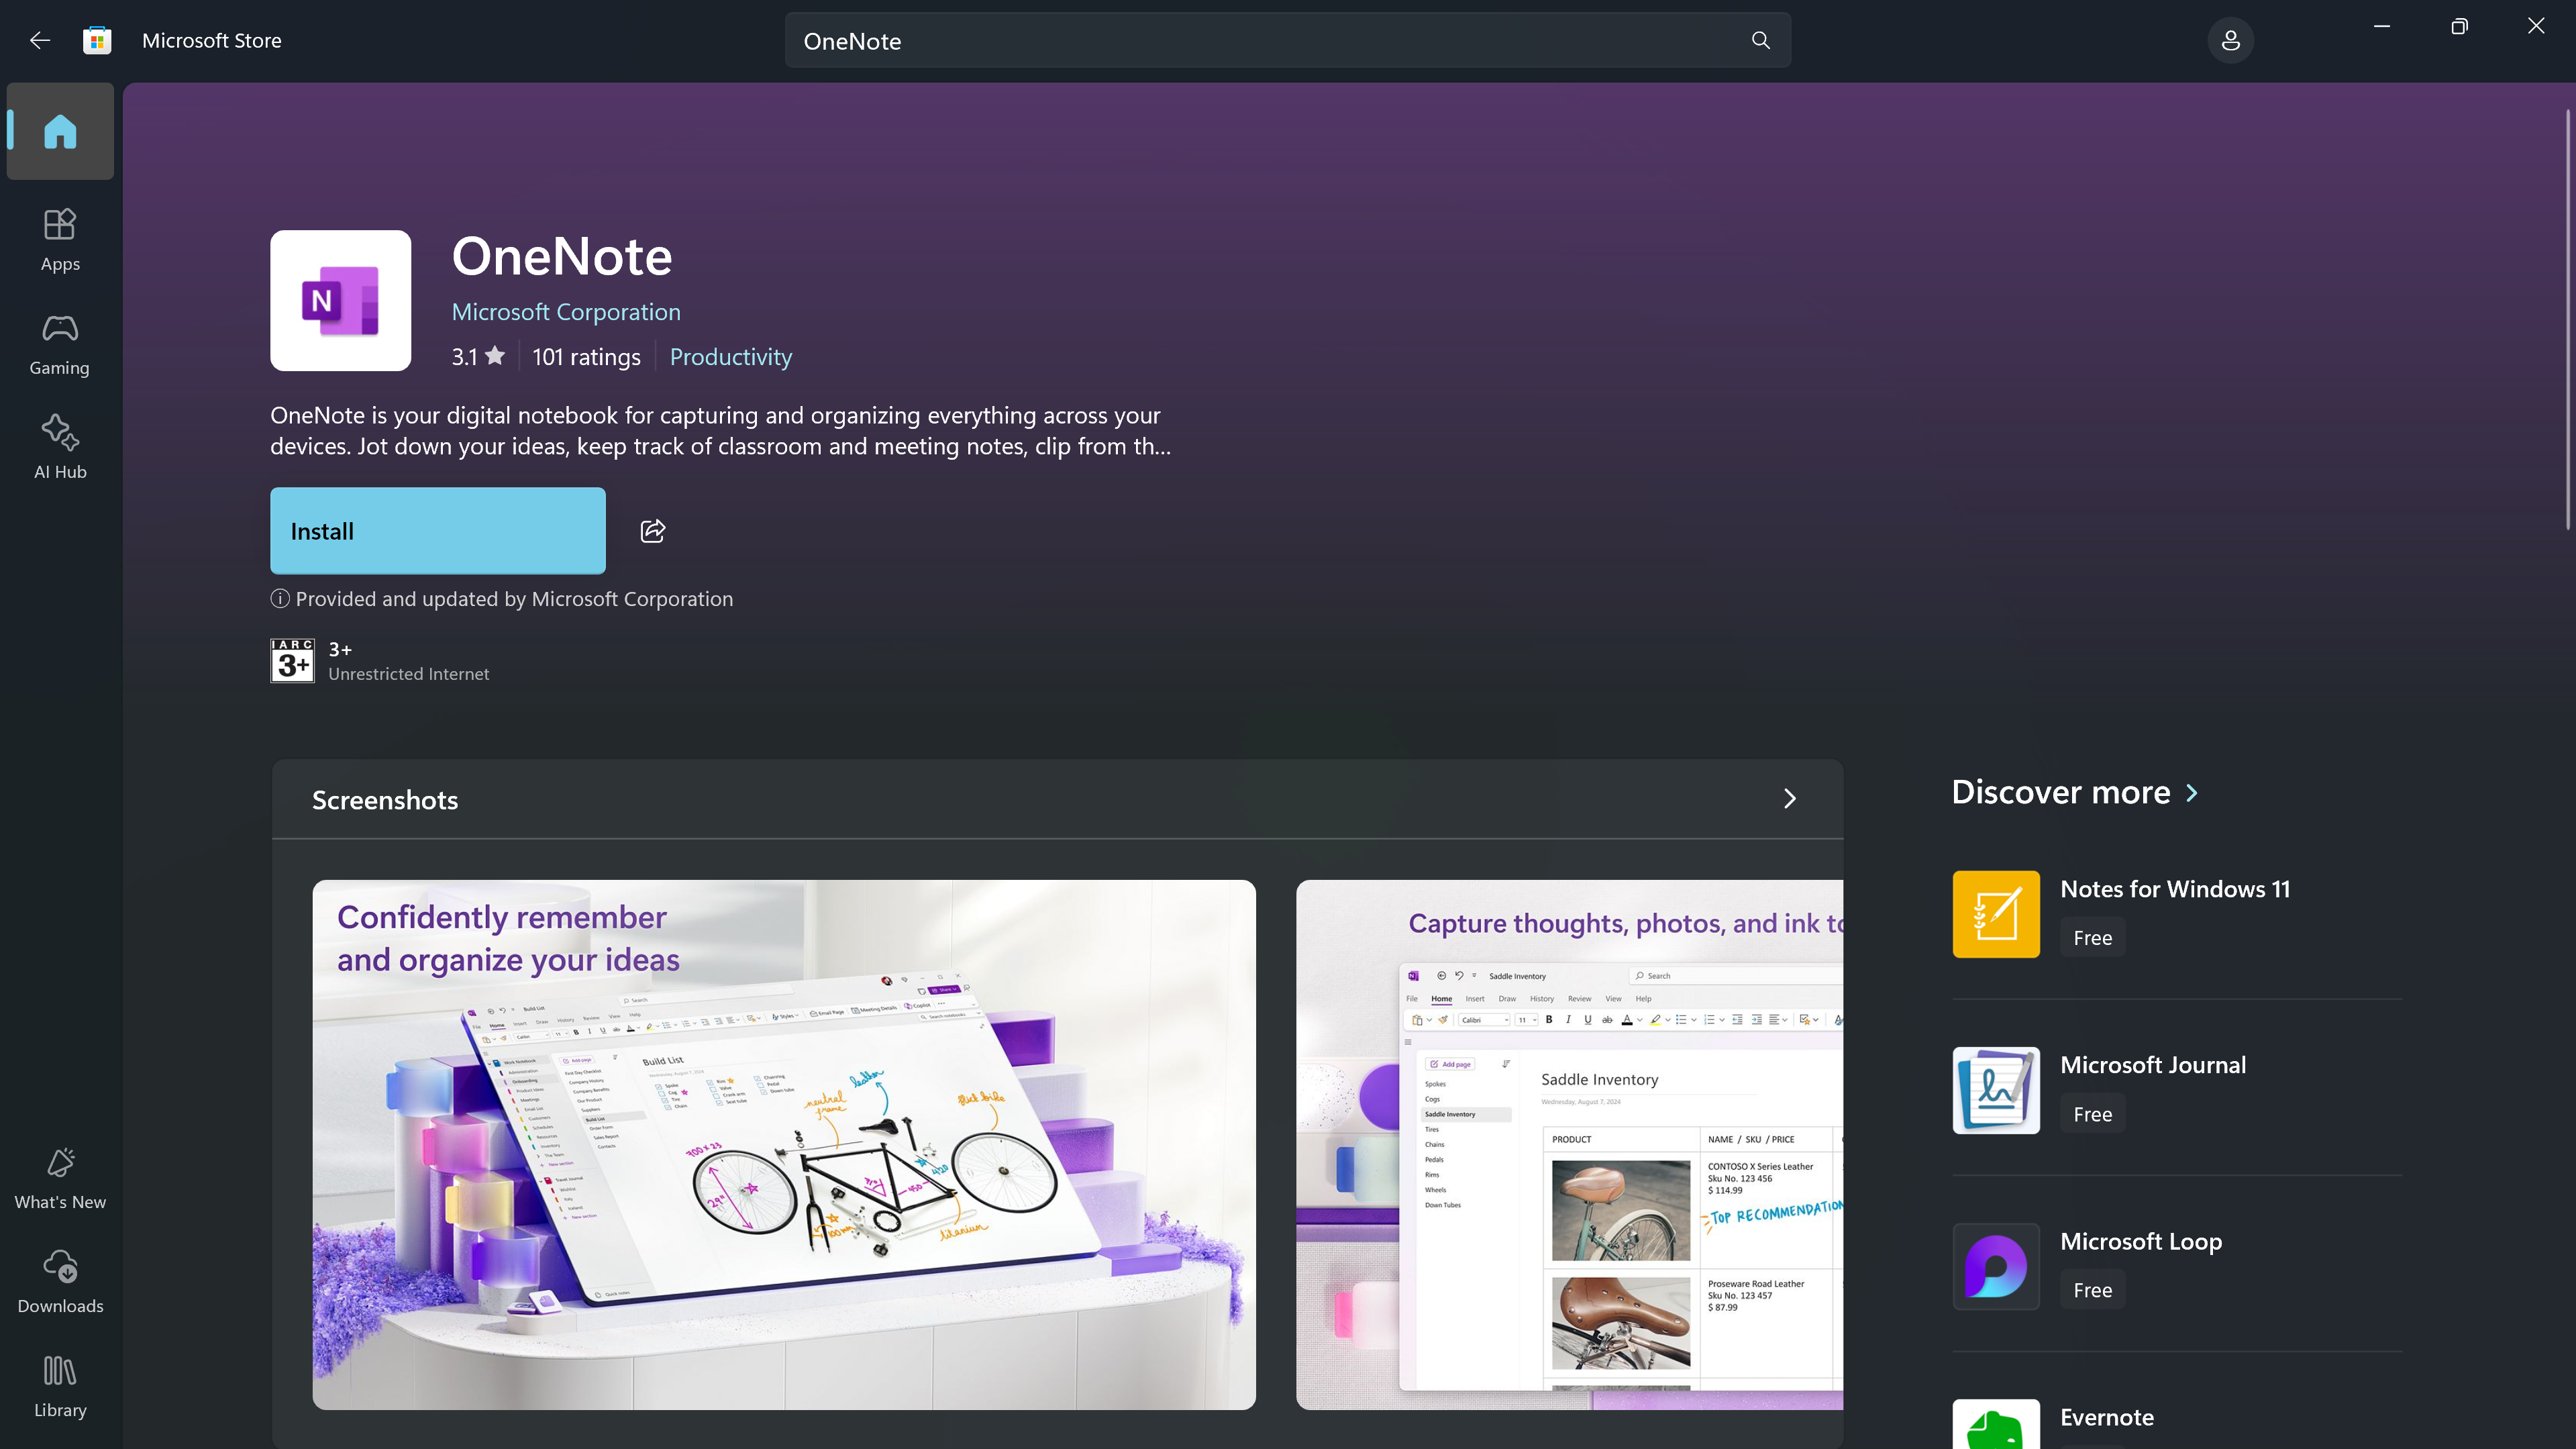Click the share icon next to Install

click(653, 531)
